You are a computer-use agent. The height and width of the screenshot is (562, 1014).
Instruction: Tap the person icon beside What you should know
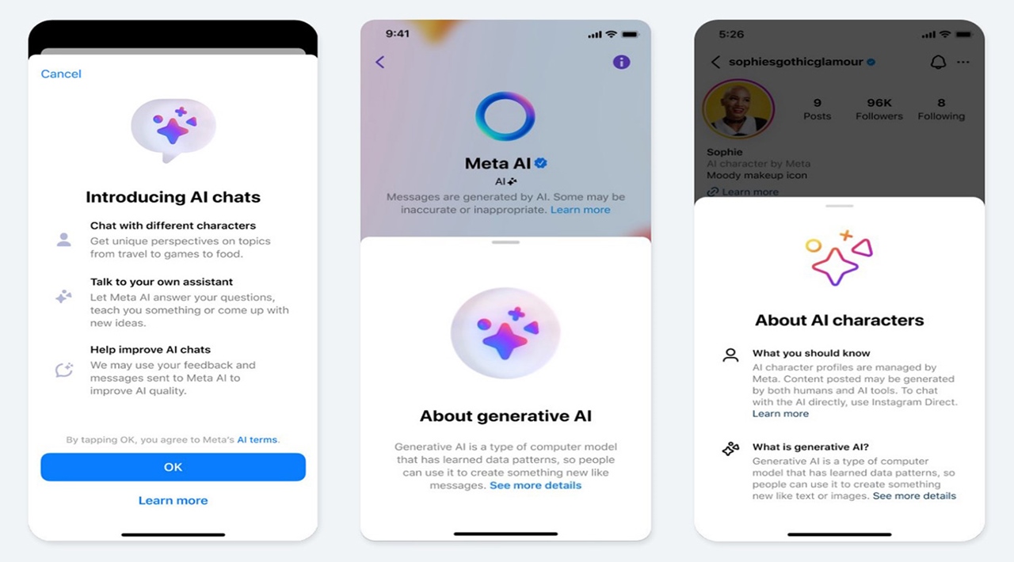pyautogui.click(x=730, y=355)
